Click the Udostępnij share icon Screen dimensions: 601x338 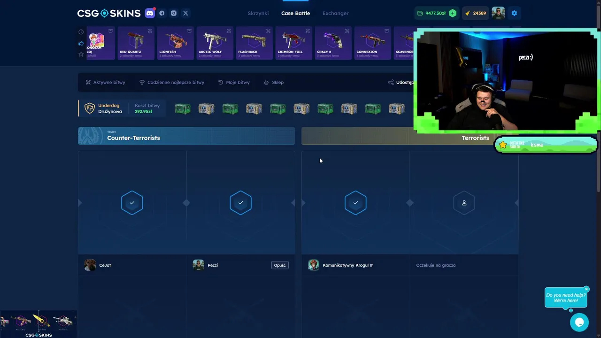391,82
